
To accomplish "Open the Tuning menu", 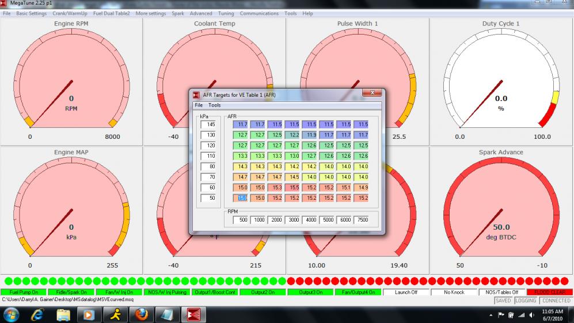I will click(226, 14).
